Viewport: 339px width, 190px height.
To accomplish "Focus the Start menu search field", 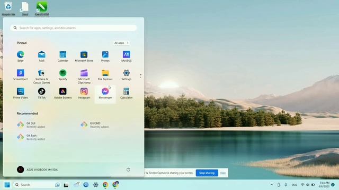I will click(x=74, y=28).
